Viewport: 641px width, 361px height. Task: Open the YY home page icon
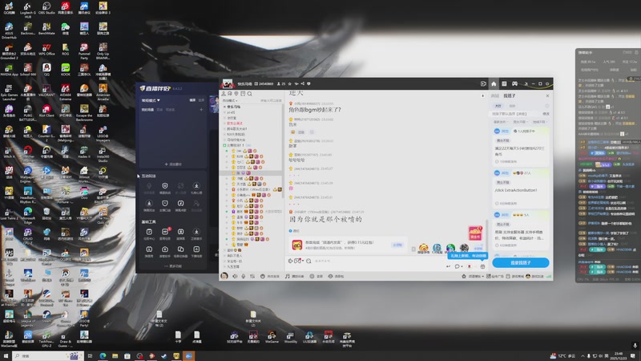click(x=494, y=83)
